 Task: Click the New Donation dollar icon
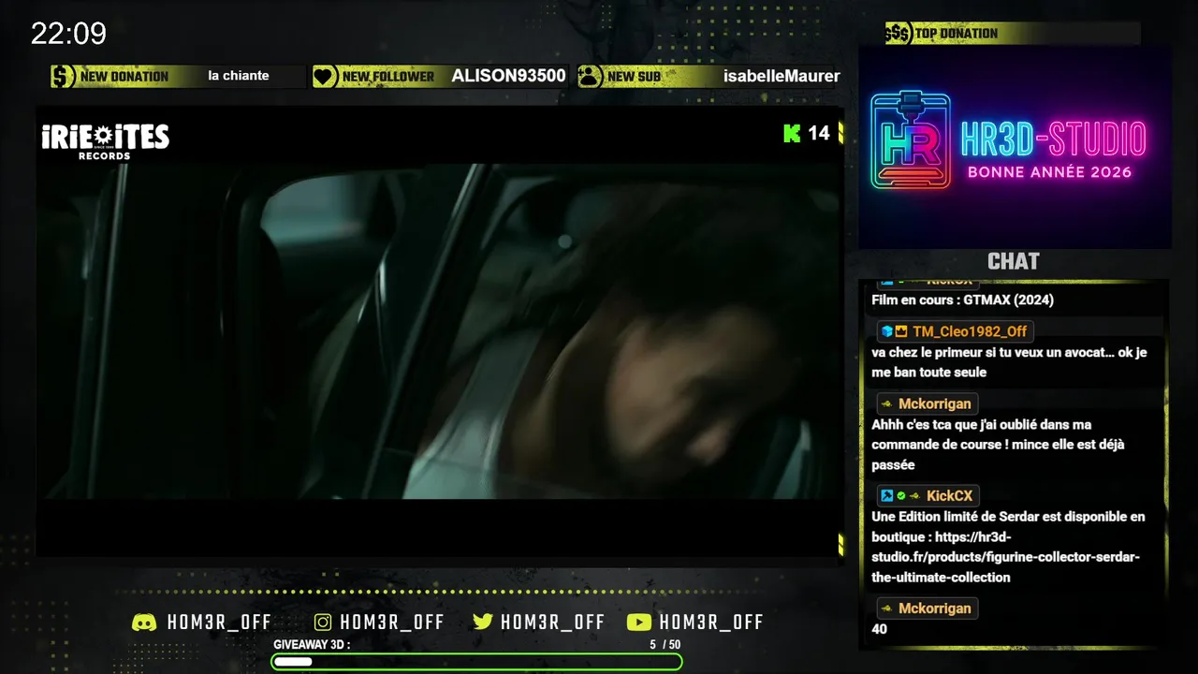click(x=64, y=77)
